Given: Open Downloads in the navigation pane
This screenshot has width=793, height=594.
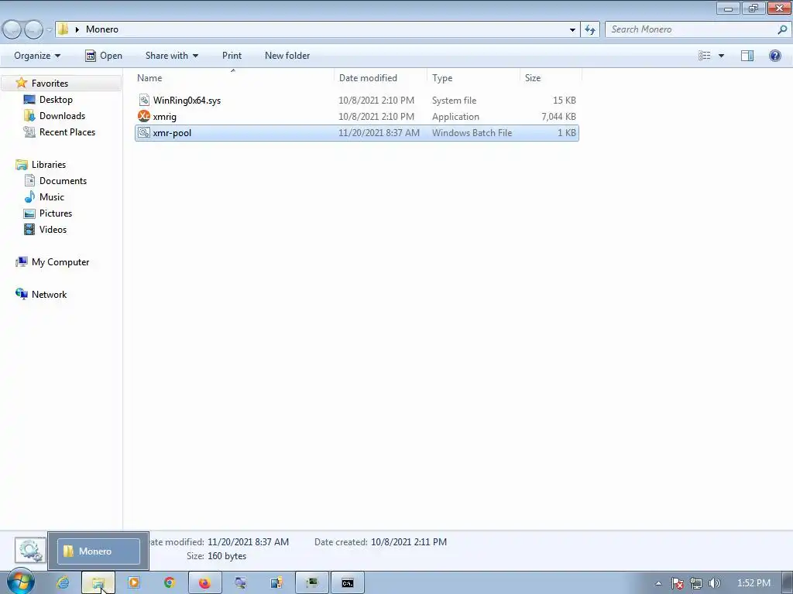Looking at the screenshot, I should click(x=62, y=116).
